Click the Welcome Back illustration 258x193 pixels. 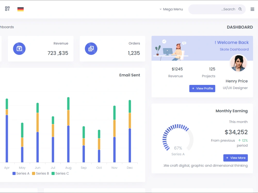coord(171,50)
